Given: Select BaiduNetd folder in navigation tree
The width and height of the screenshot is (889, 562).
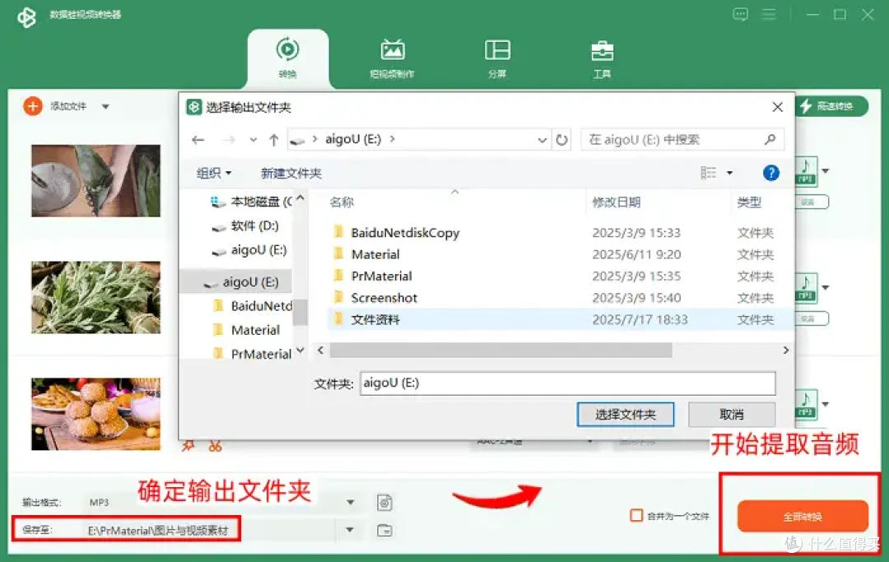Looking at the screenshot, I should pos(253,306).
